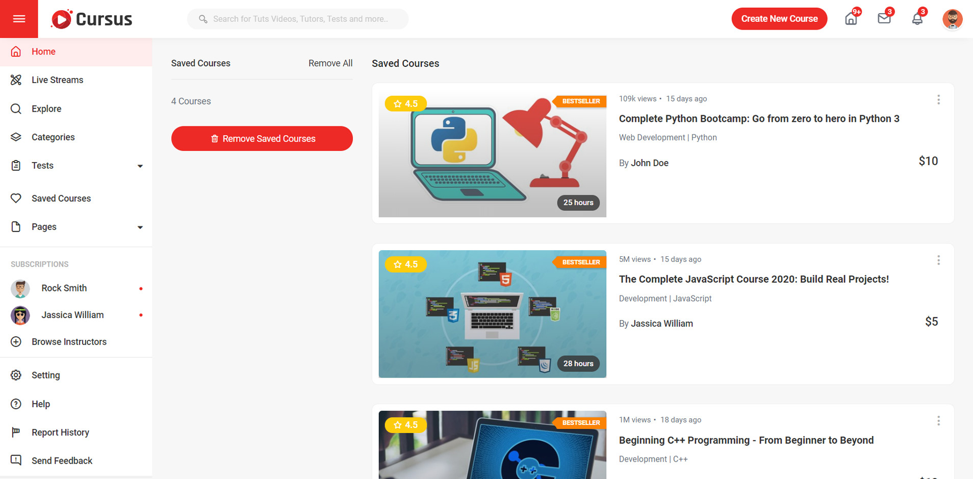Expand the Tests submenu

pos(140,166)
